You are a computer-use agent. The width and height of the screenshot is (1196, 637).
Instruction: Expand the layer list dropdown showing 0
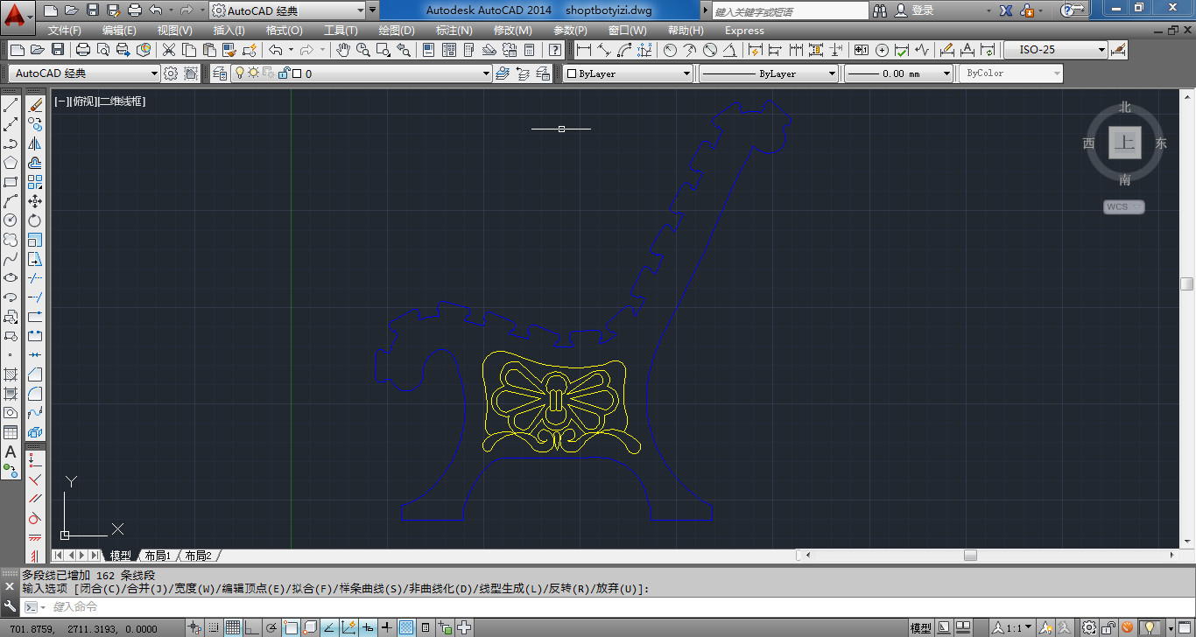[486, 73]
